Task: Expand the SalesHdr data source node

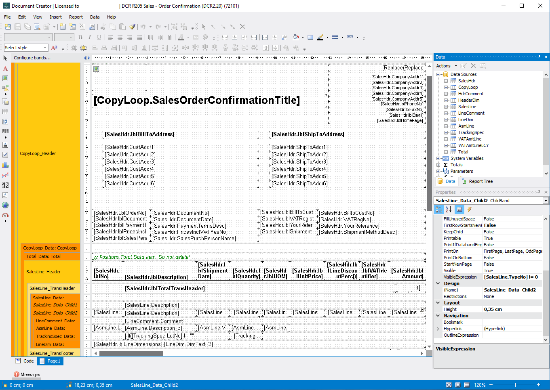Action: (446, 81)
